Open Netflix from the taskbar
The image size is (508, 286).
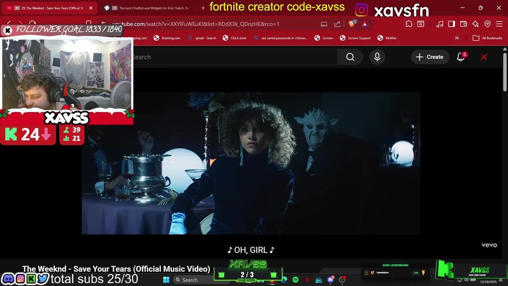(307, 280)
